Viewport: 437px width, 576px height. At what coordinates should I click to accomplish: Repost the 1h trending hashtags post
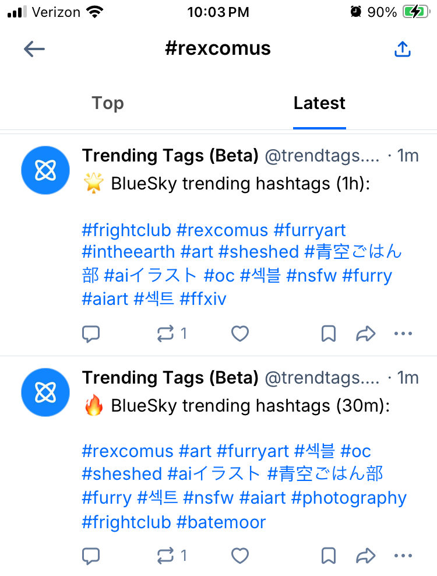point(166,333)
